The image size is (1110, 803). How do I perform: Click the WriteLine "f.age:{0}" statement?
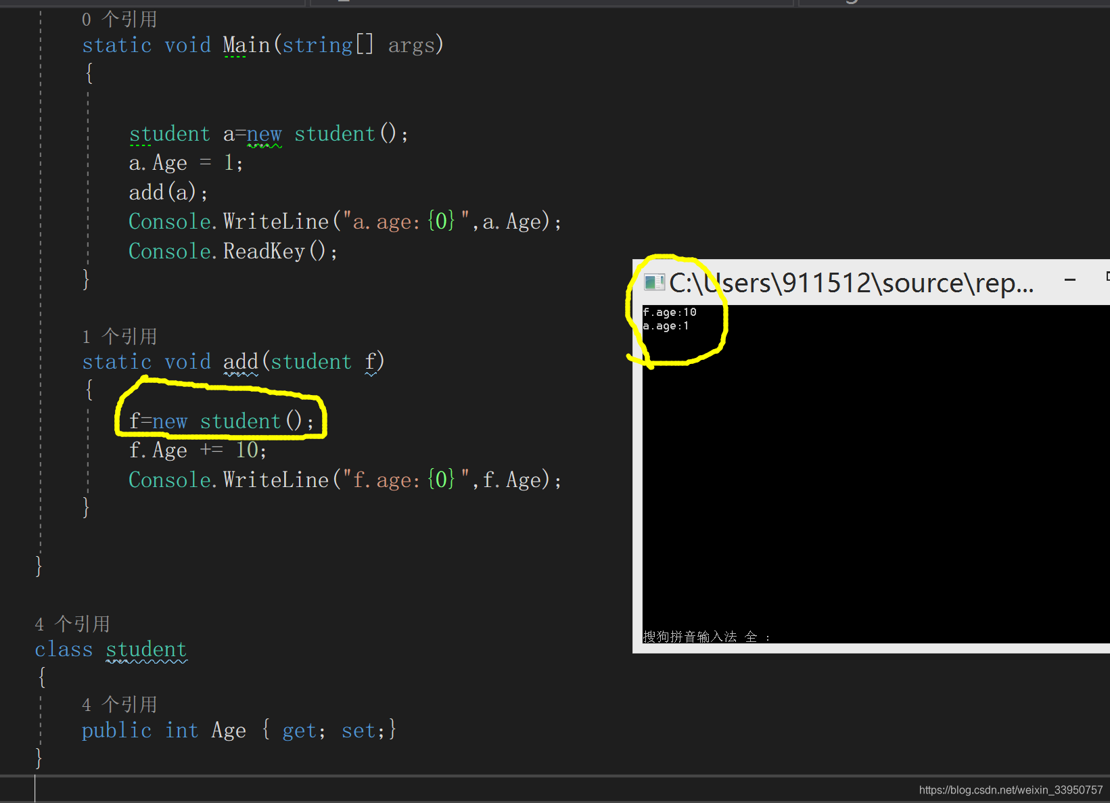pyautogui.click(x=345, y=480)
